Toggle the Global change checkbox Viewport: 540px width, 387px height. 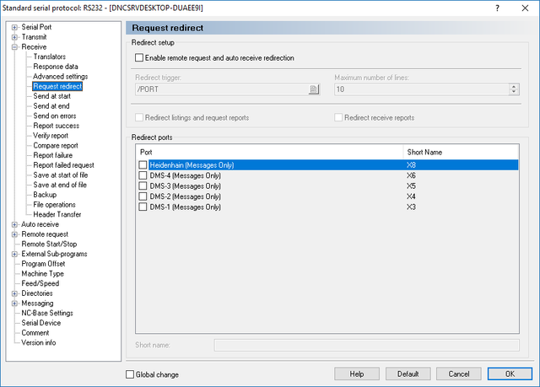[130, 374]
